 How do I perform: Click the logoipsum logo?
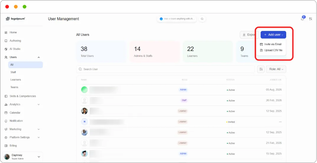click(x=15, y=19)
